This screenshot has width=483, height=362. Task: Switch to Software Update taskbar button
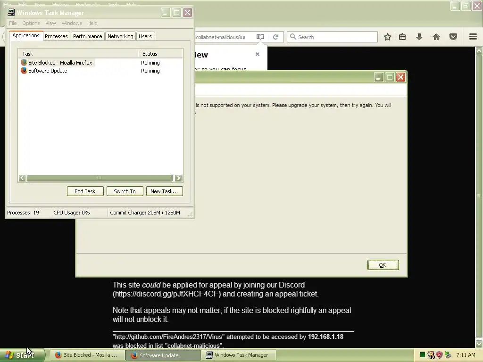(163, 355)
